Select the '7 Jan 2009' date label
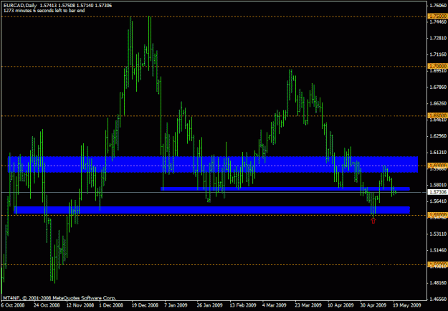The image size is (448, 311). [177, 305]
